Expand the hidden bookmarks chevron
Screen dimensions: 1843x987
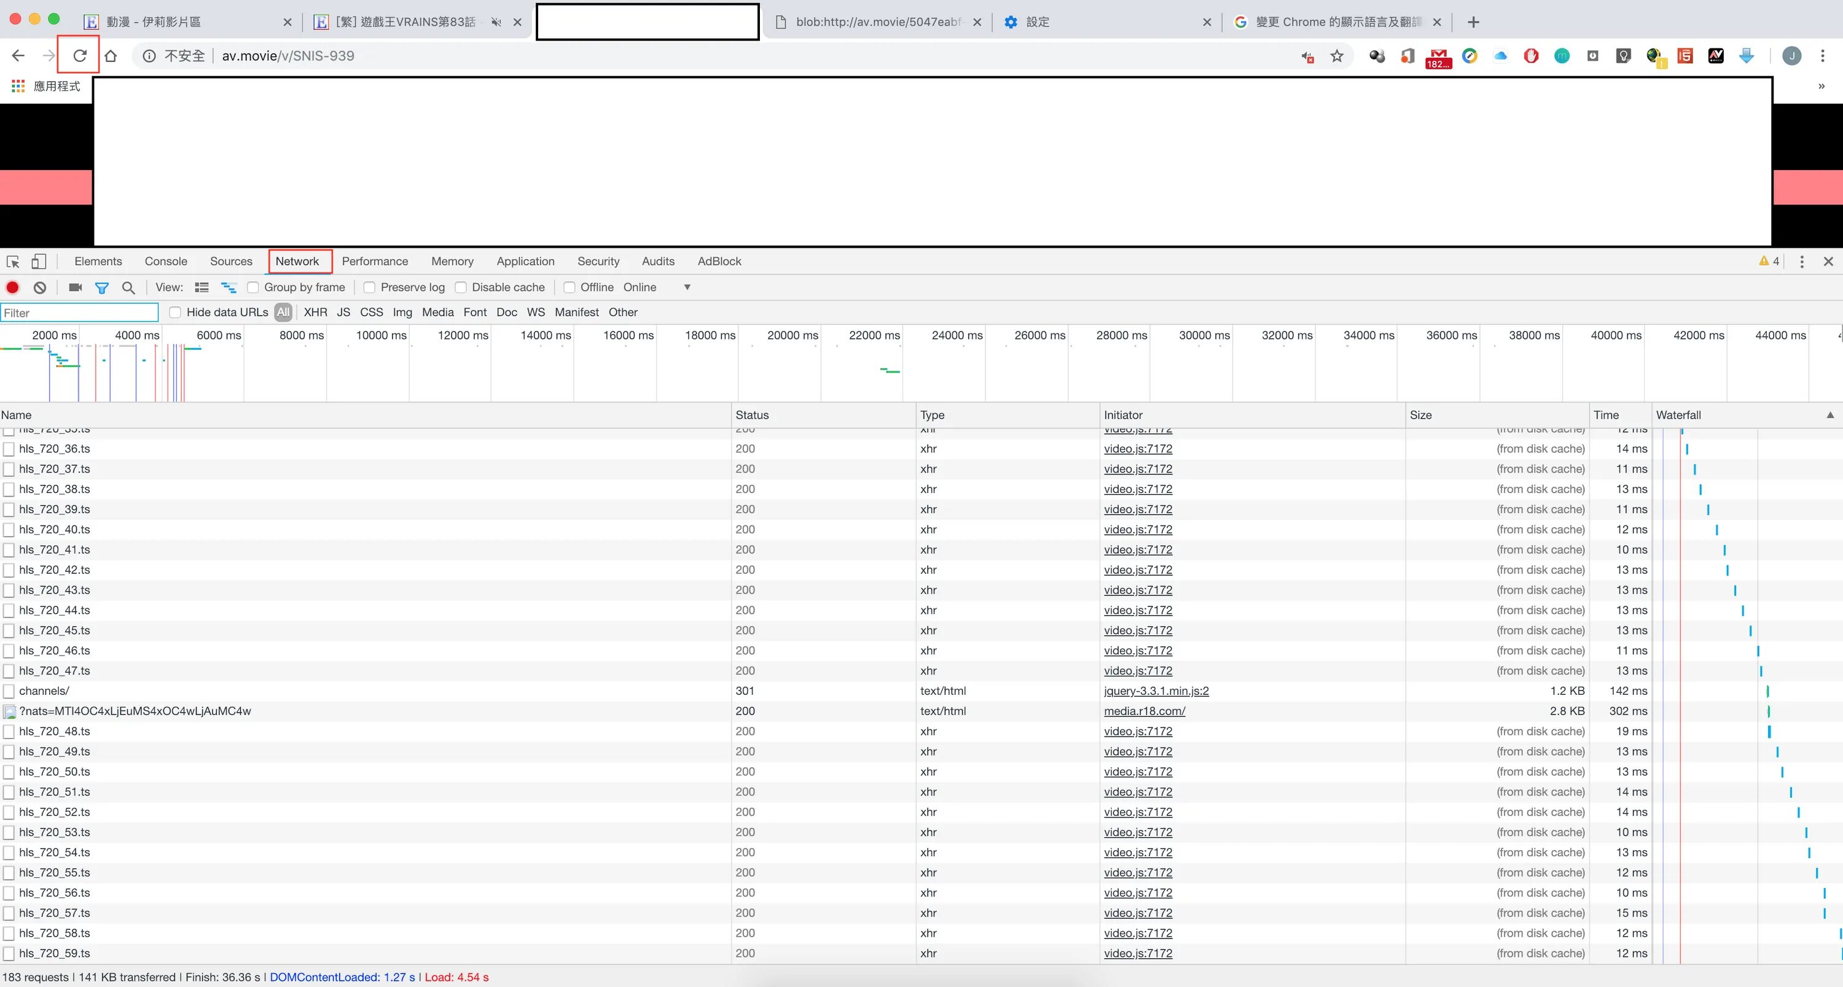1821,87
